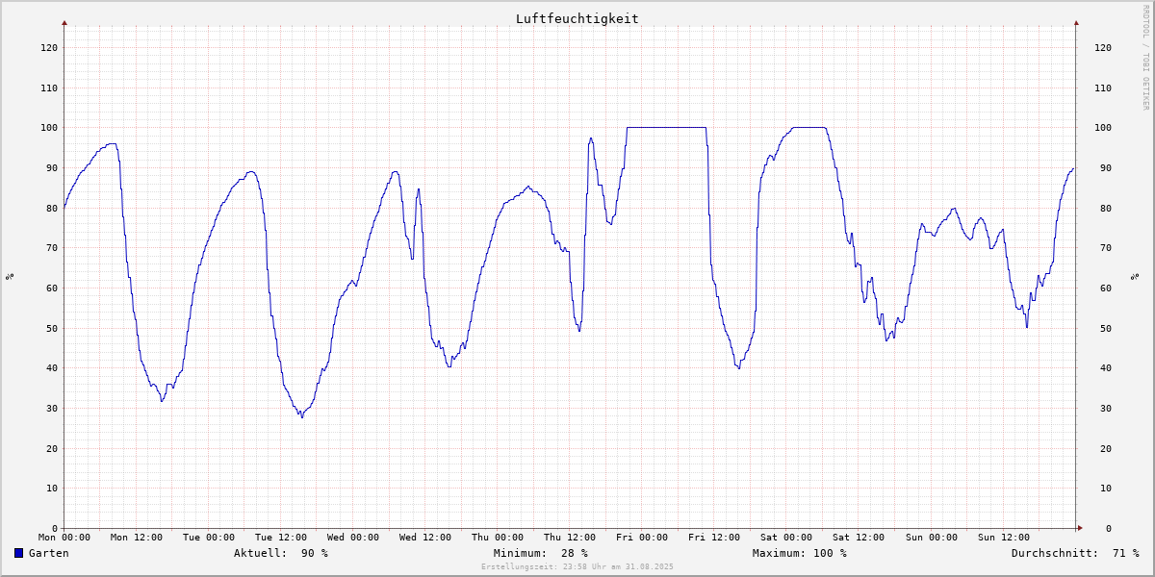The image size is (1155, 577).
Task: Click the 20 label on left axis
Action: tap(52, 448)
